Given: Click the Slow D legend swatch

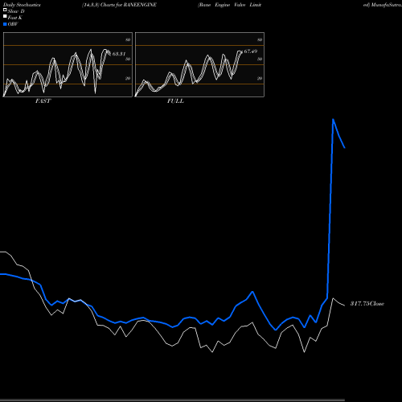Looking at the screenshot, I should tap(5, 10).
